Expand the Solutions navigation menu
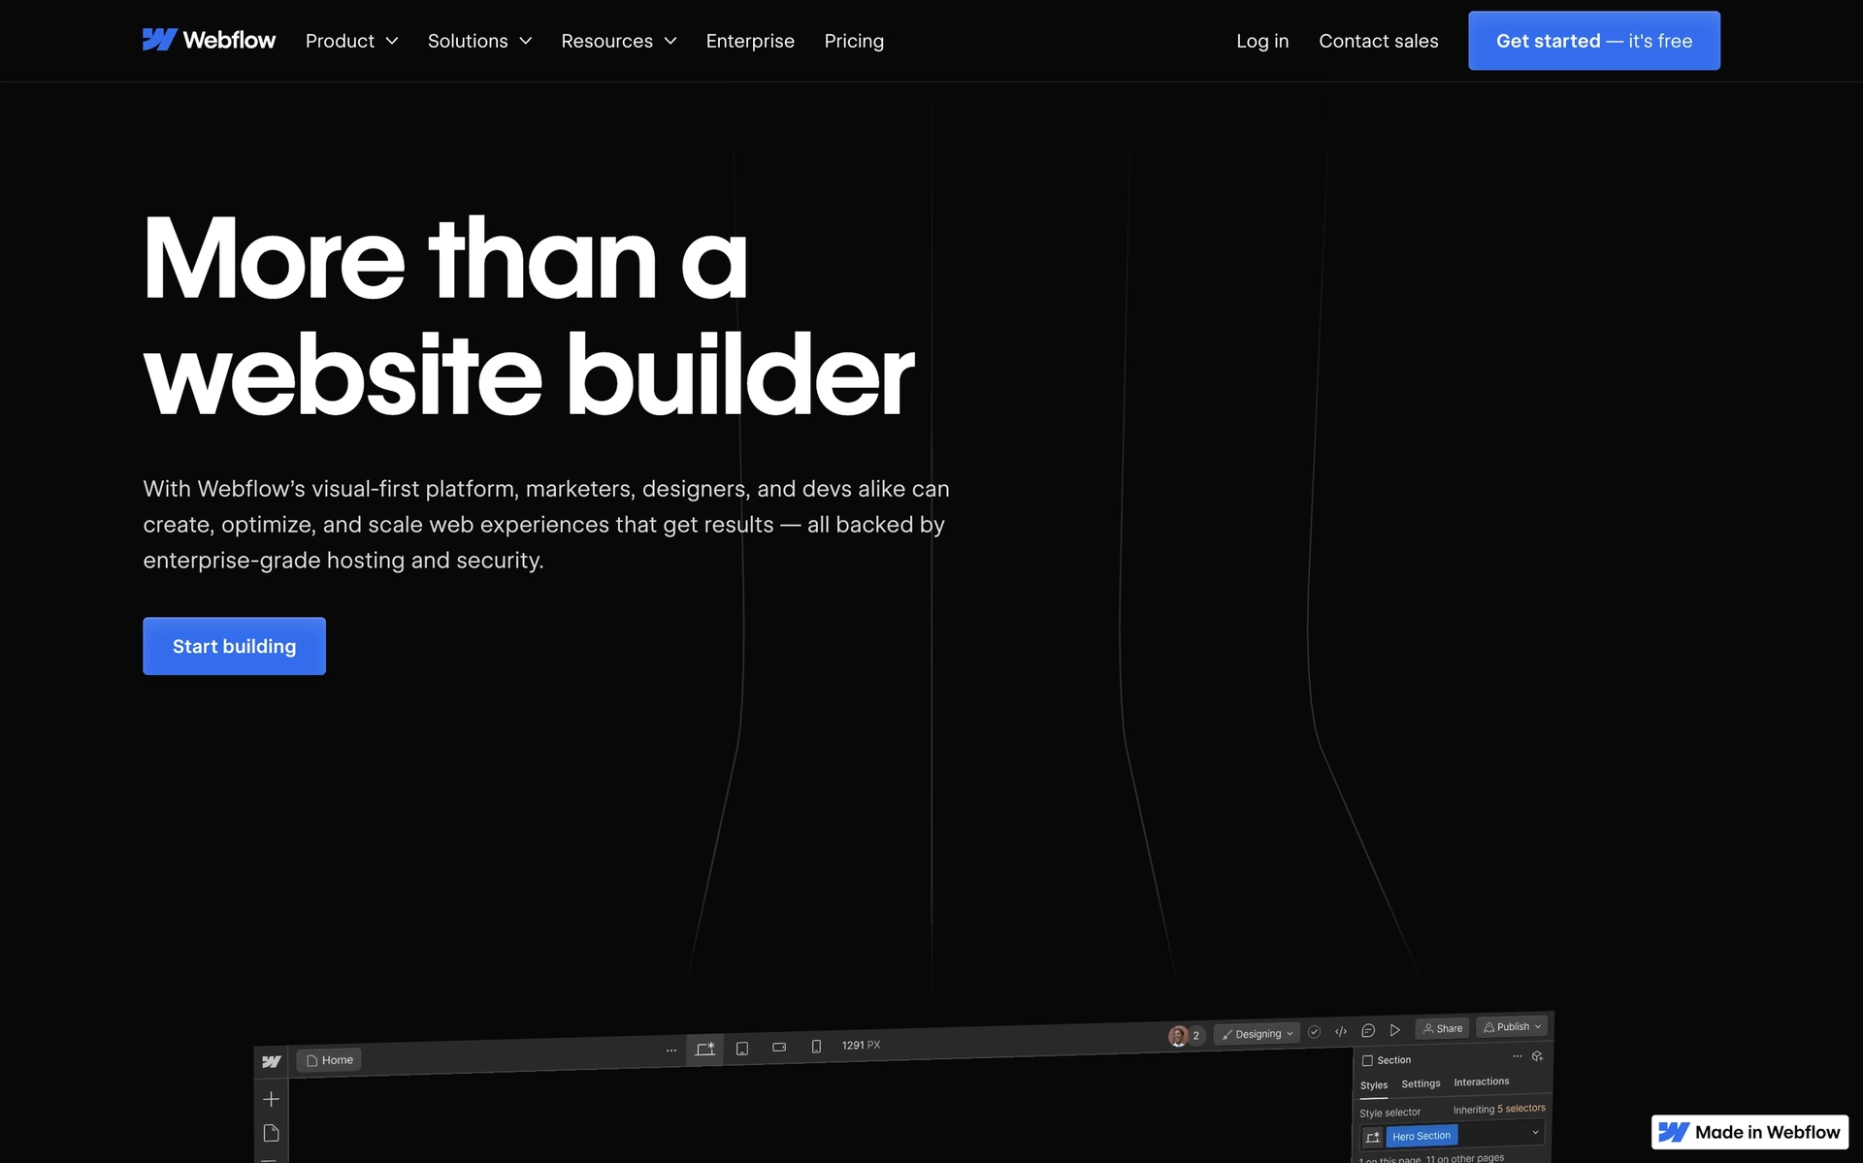Screen dimensions: 1863x1163 (479, 41)
